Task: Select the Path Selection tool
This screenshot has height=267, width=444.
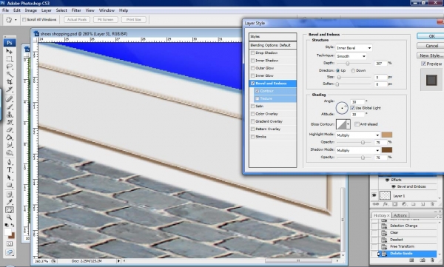Action: click(10, 178)
